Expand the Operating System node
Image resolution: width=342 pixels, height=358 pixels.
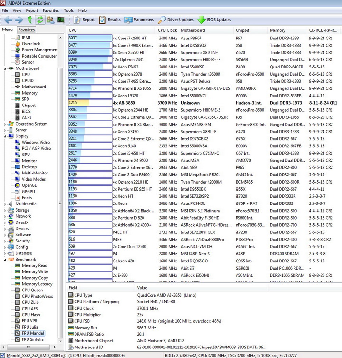[5, 124]
